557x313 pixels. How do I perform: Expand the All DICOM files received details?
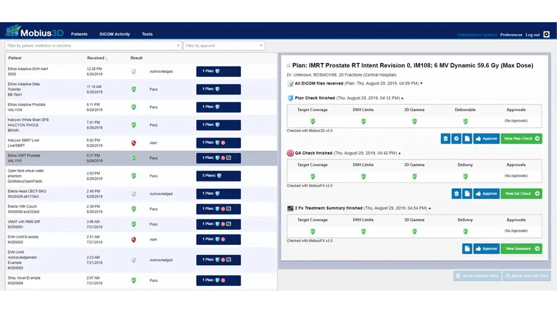point(421,83)
